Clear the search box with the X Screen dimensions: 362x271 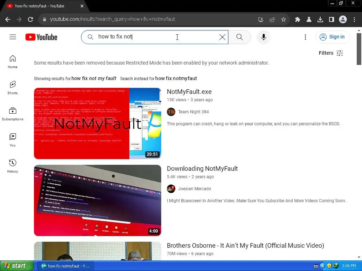222,37
